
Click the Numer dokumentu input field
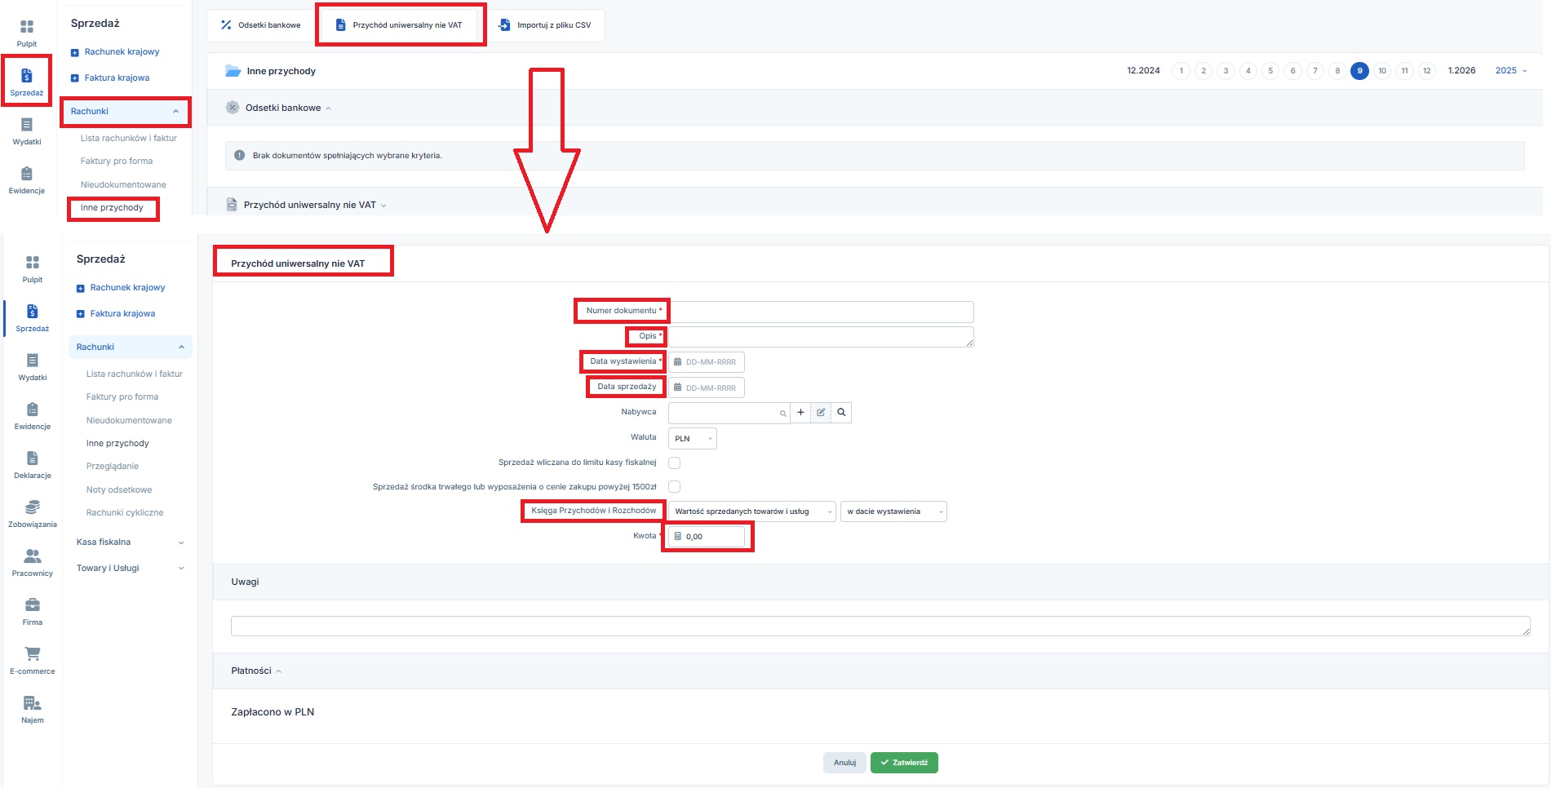click(x=820, y=312)
